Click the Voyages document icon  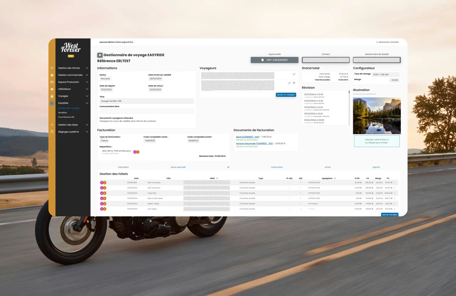coord(52,96)
